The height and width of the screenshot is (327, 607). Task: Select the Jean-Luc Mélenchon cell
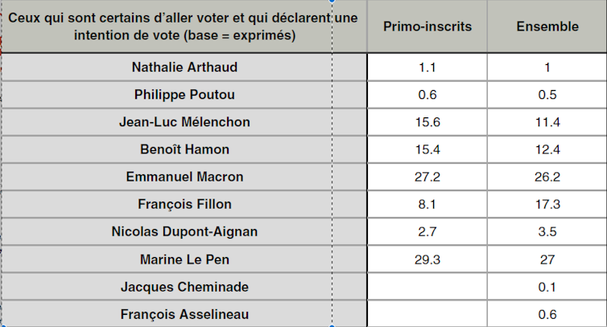pyautogui.click(x=184, y=122)
